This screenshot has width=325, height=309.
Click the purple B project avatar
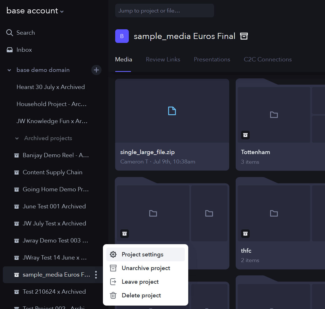pos(122,36)
